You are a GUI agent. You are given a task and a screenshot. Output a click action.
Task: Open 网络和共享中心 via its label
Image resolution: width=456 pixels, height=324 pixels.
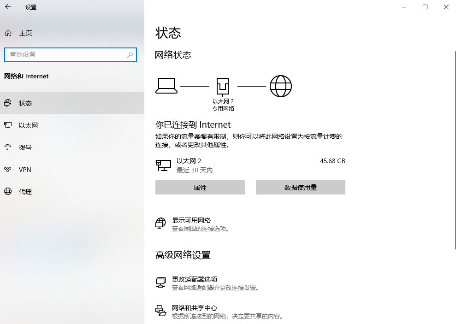195,308
